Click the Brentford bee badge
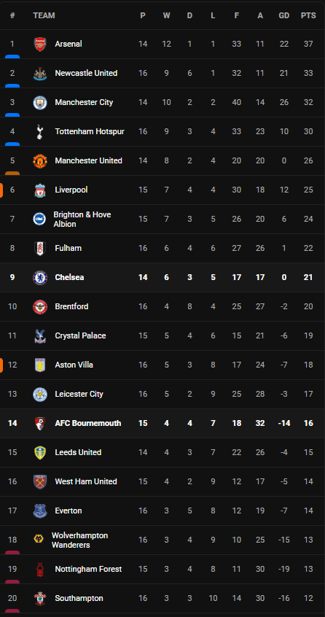325x617 pixels. (39, 306)
